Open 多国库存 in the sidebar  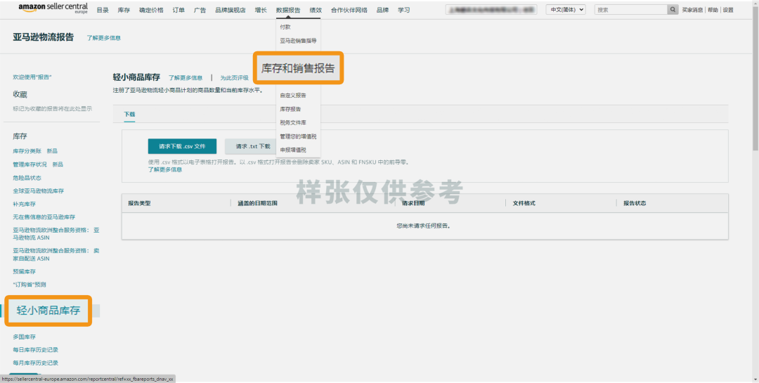pos(24,337)
